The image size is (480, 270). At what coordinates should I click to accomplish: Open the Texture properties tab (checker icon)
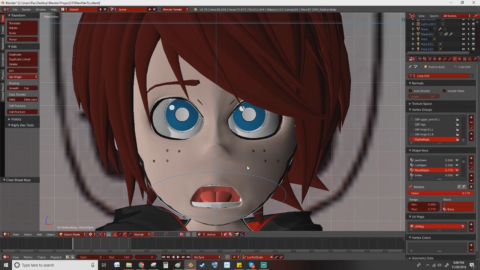point(465,59)
